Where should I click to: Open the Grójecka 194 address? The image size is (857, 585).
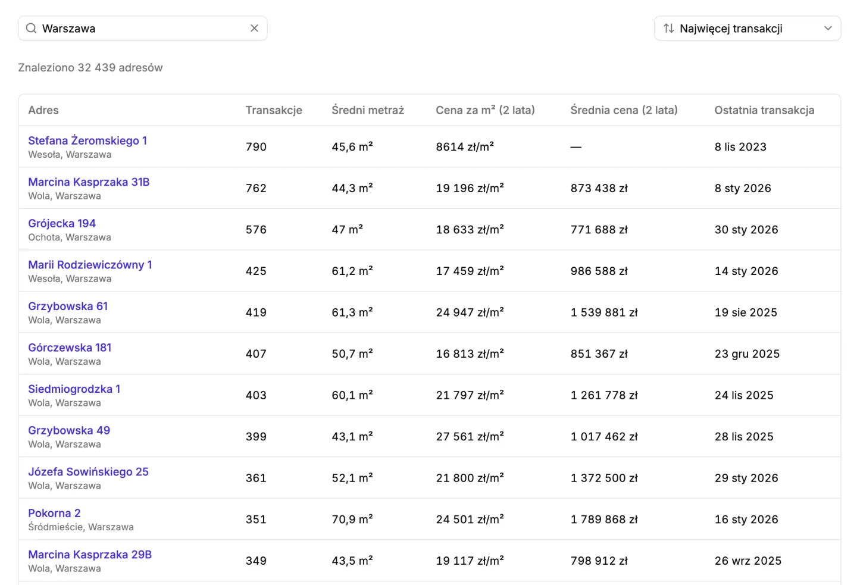[x=62, y=224]
